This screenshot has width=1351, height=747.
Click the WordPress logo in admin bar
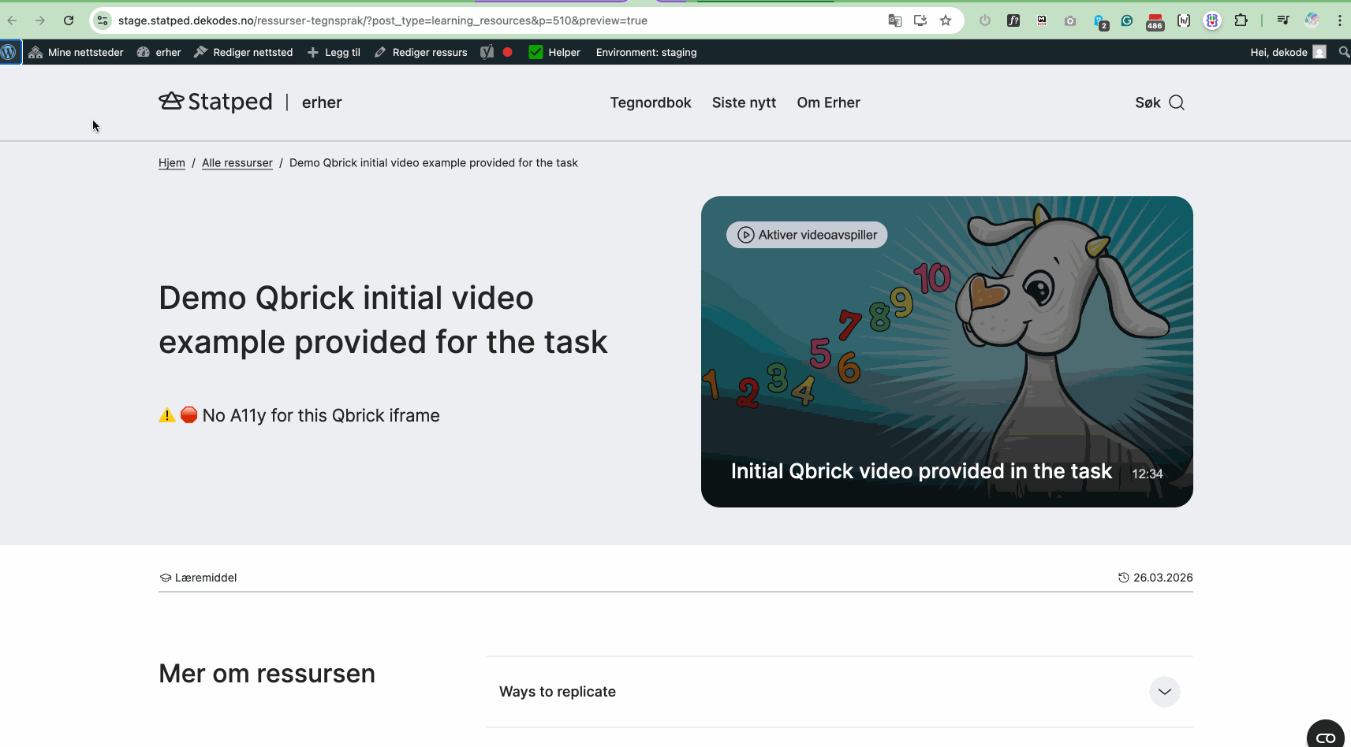(9, 52)
